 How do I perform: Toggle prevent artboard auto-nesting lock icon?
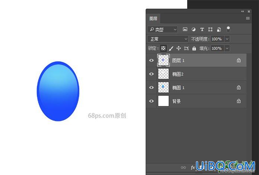[x=186, y=48]
